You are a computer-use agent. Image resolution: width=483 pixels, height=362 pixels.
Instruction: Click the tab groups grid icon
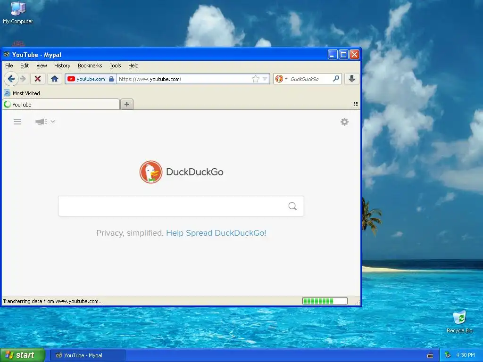point(356,104)
